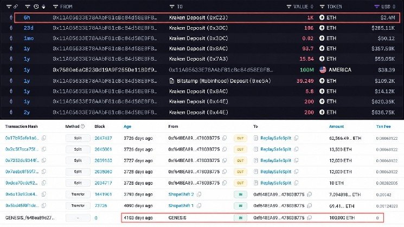Open genesis block 0
Screen dimensions: 404x227
tap(96, 218)
